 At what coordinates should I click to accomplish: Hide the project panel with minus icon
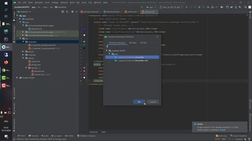77,12
